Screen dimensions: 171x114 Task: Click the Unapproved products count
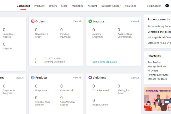(x=36, y=86)
